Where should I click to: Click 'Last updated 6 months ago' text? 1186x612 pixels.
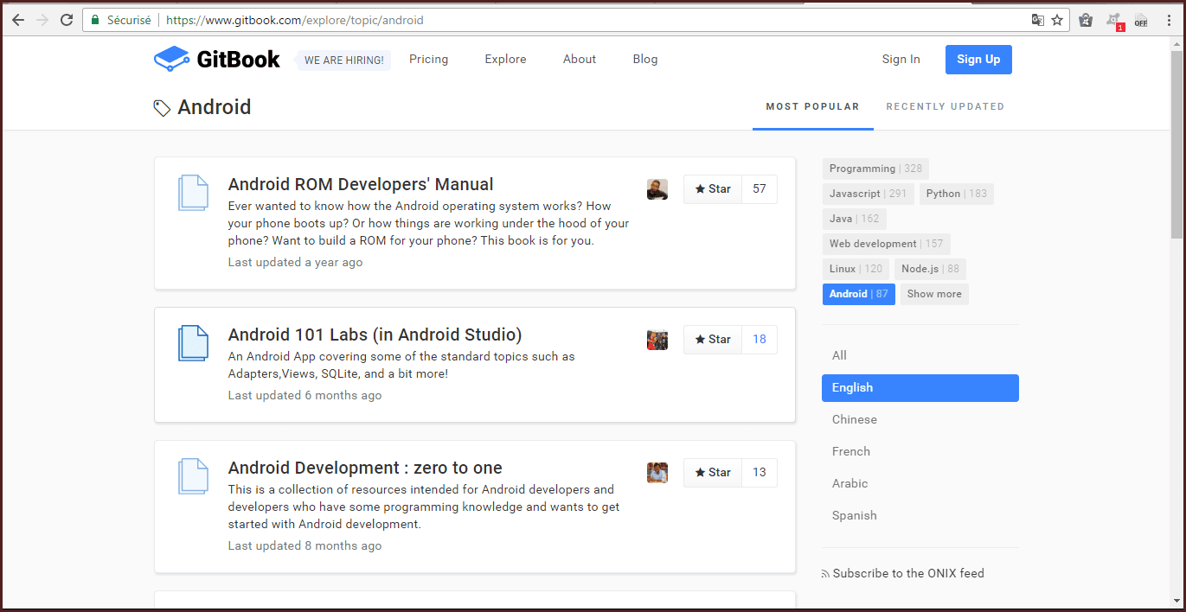pos(305,395)
